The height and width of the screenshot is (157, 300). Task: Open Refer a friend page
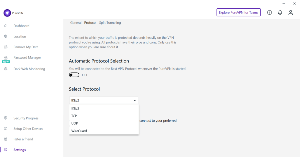[23, 139]
